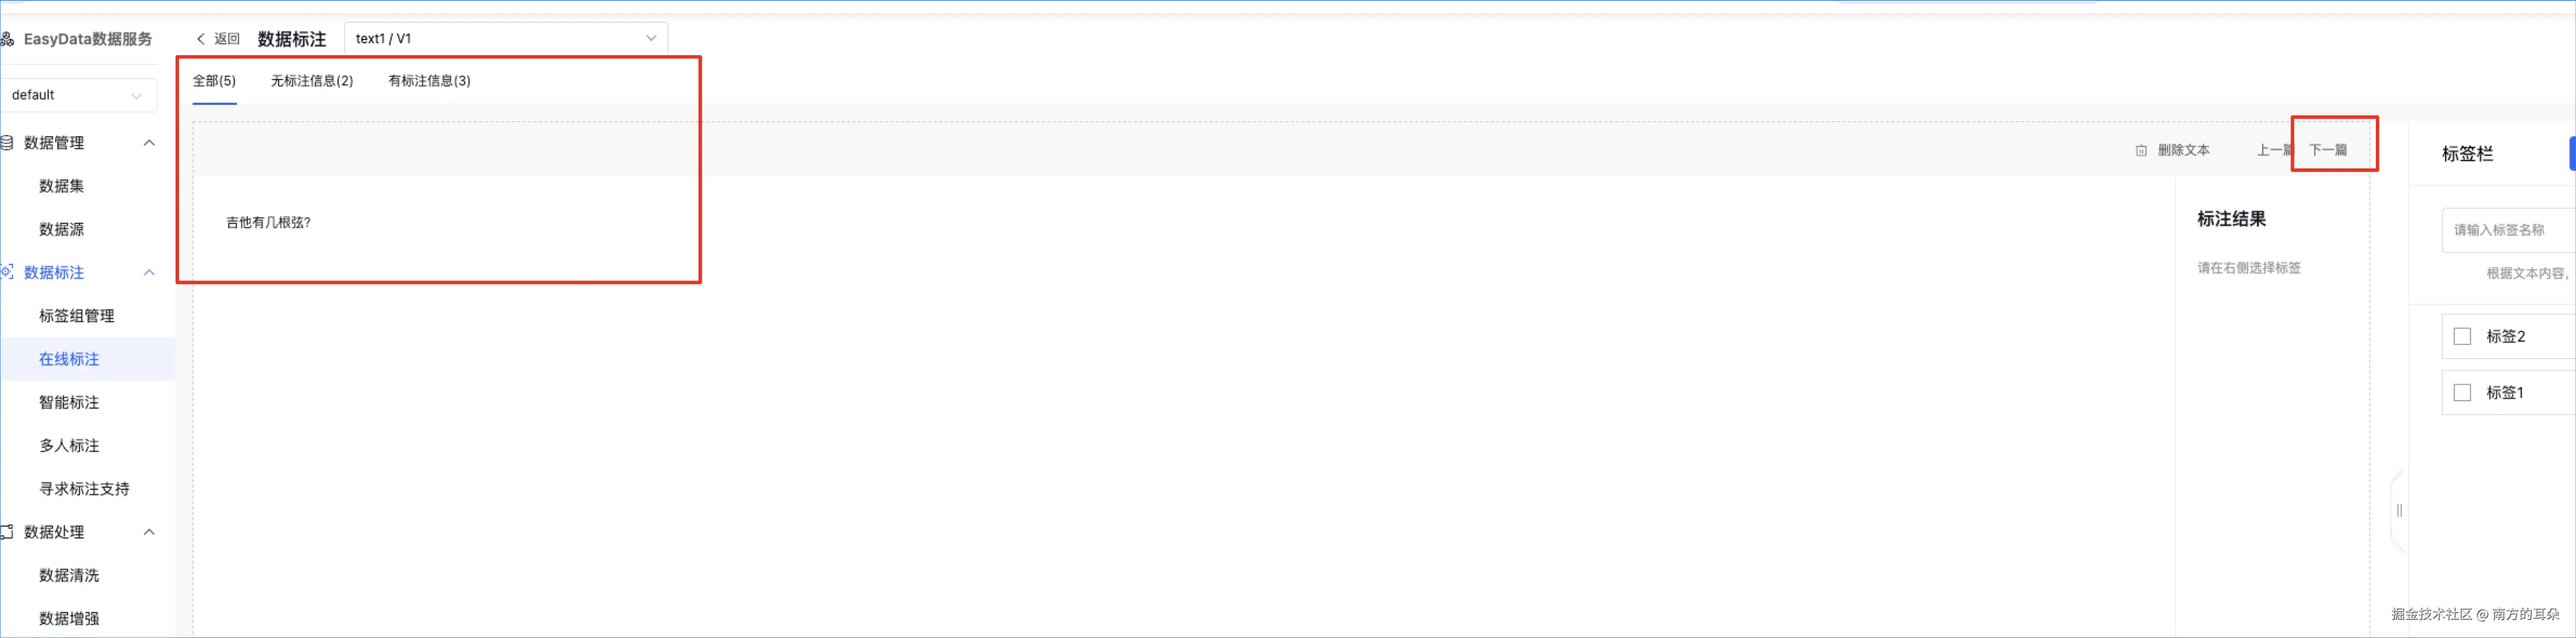Image resolution: width=2576 pixels, height=638 pixels.
Task: Go to previous text with 上一篇
Action: (x=2274, y=150)
